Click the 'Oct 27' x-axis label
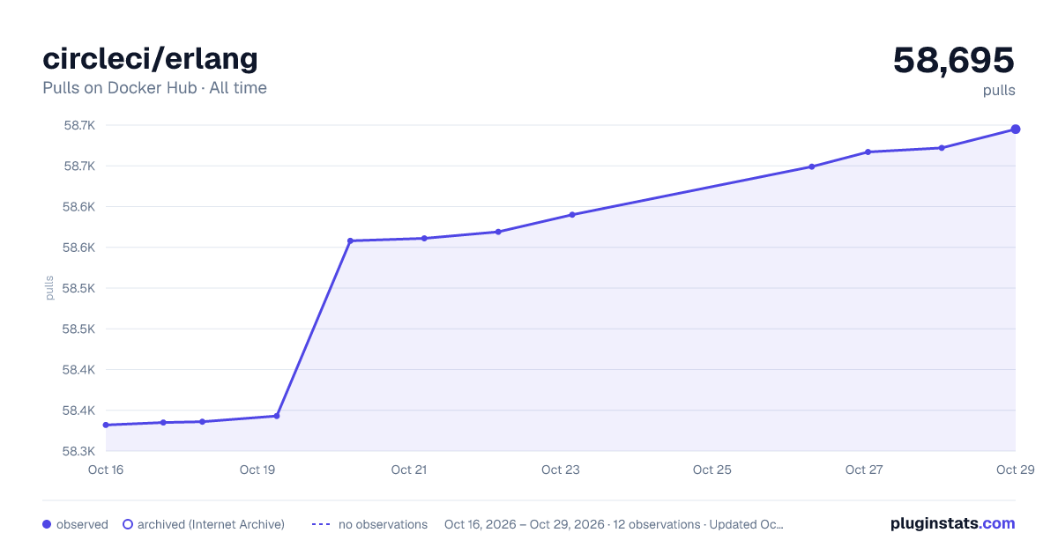1058x555 pixels. [864, 470]
